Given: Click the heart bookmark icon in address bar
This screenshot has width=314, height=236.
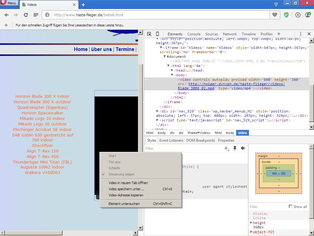Looking at the screenshot, I should point(274,15).
